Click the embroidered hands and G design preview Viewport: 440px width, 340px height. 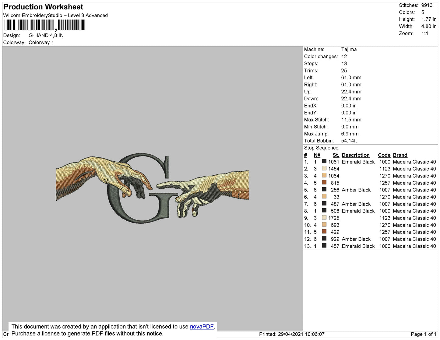click(152, 188)
